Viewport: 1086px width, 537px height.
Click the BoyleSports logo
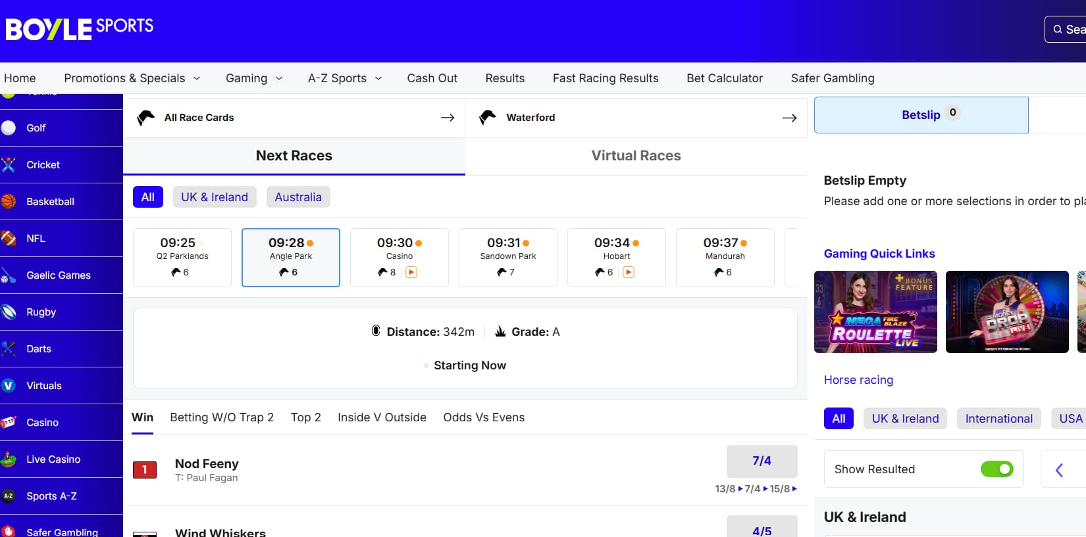tap(80, 28)
